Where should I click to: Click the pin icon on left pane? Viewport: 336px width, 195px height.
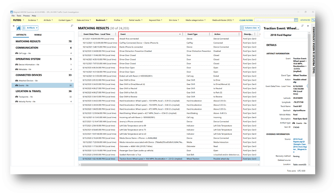pos(72,26)
